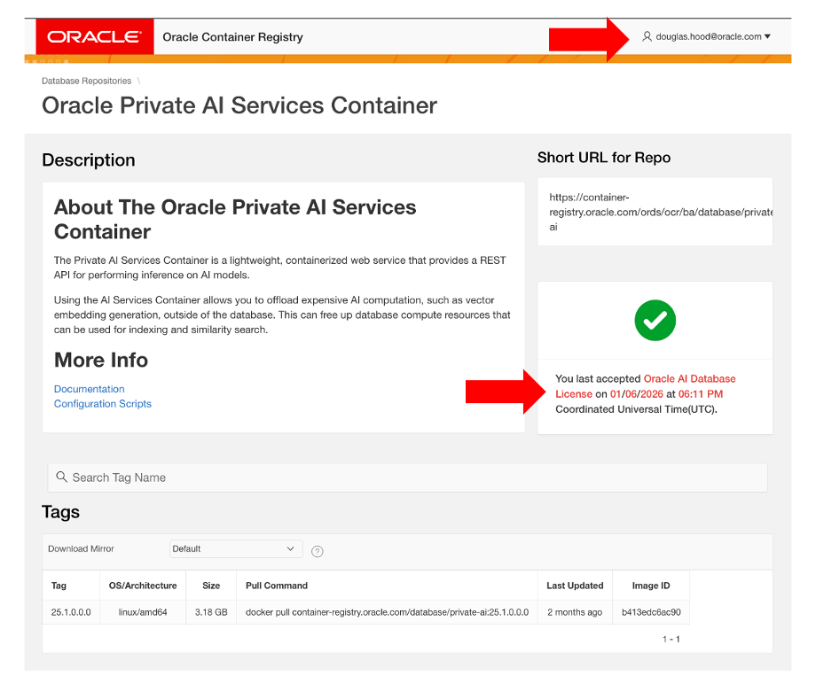Viewport: 816px width, 691px height.
Task: Open the Download Mirror Default dropdown
Action: (x=236, y=548)
